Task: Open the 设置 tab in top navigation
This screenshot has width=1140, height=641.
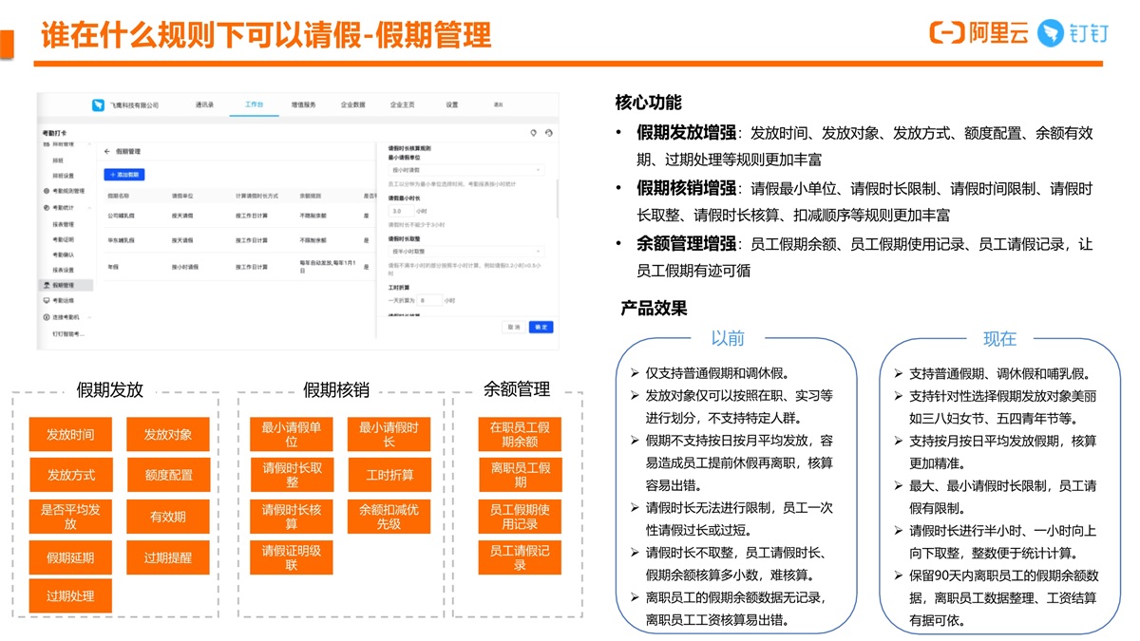Action: [452, 104]
